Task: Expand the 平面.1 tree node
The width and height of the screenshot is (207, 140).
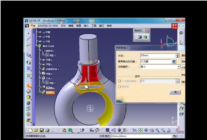Action: tap(40, 60)
